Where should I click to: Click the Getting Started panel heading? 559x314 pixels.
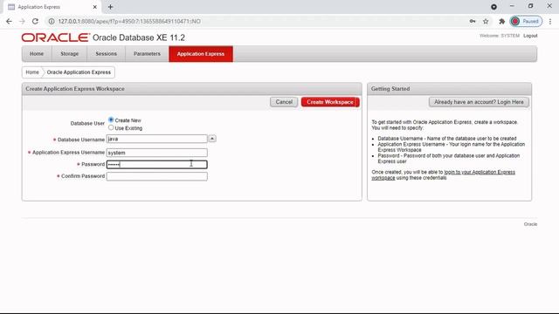390,89
